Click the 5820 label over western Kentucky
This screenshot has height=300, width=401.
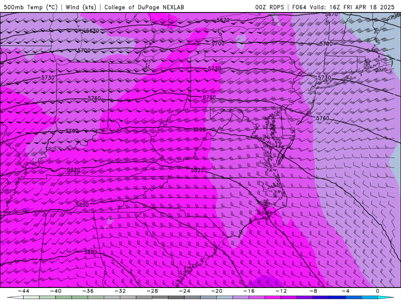74,170
